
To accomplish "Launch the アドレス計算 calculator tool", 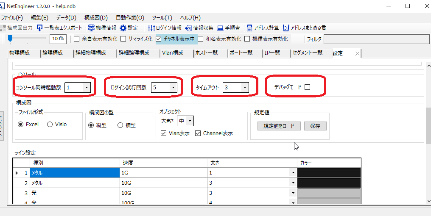I will [x=250, y=28].
